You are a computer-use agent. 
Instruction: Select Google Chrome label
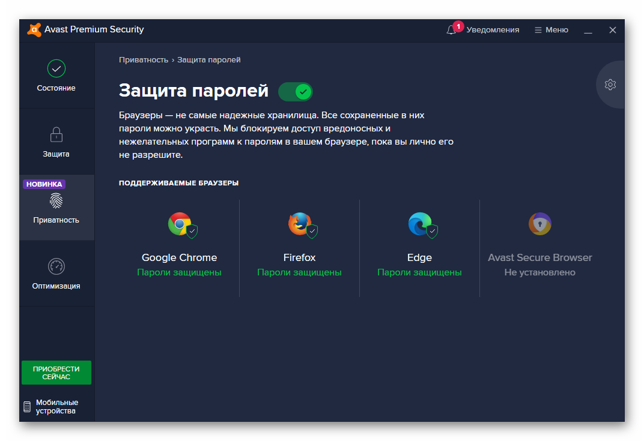click(179, 257)
